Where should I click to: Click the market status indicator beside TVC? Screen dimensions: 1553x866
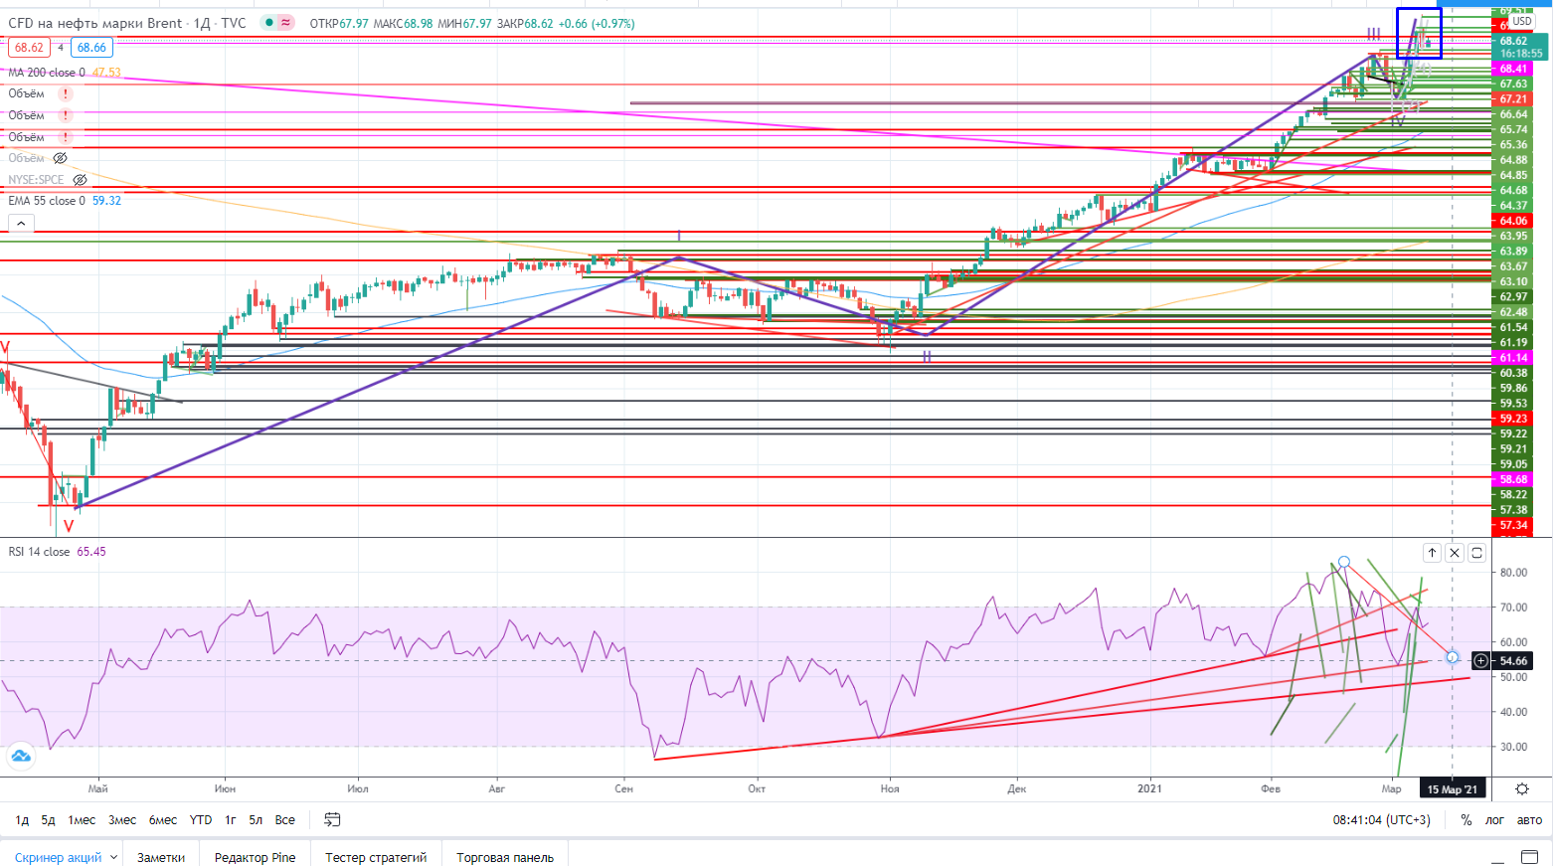(267, 23)
